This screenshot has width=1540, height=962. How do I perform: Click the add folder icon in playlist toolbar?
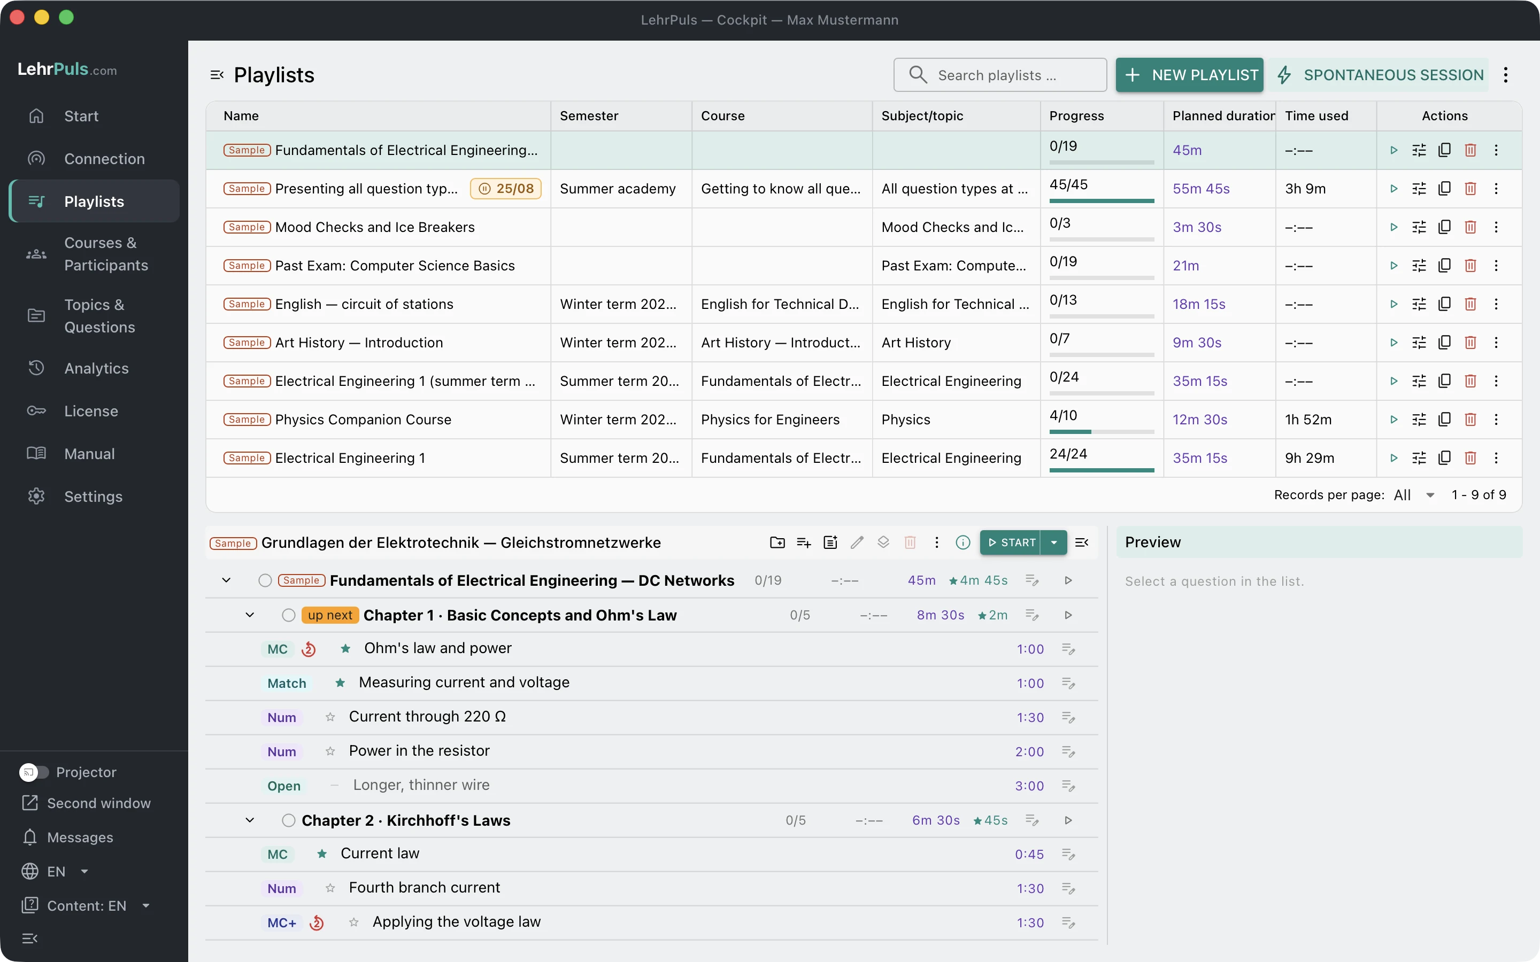(777, 542)
